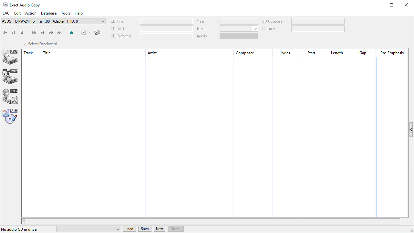
Task: Open the profile dropdown beside Load button
Action: (88, 229)
